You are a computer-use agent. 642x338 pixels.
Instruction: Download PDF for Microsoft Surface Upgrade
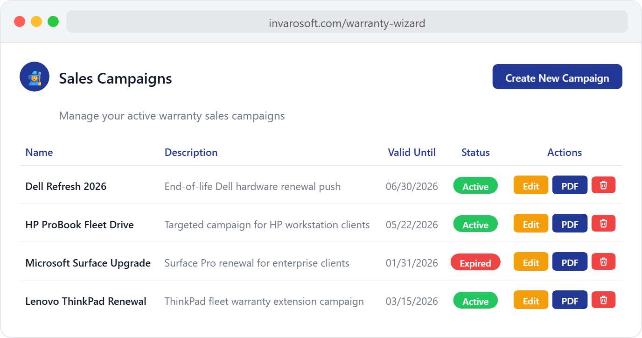coord(570,261)
